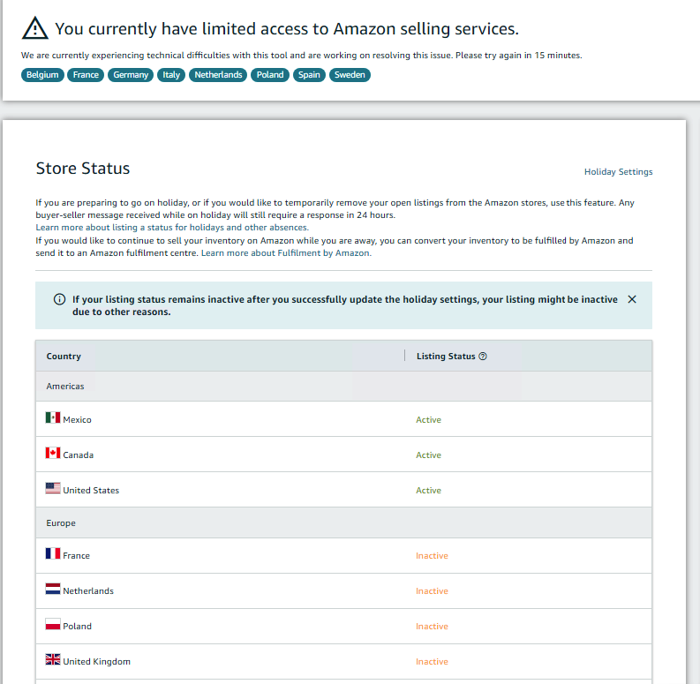Viewport: 700px width, 684px height.
Task: Open Learn more about holiday listing status link
Action: coord(172,227)
